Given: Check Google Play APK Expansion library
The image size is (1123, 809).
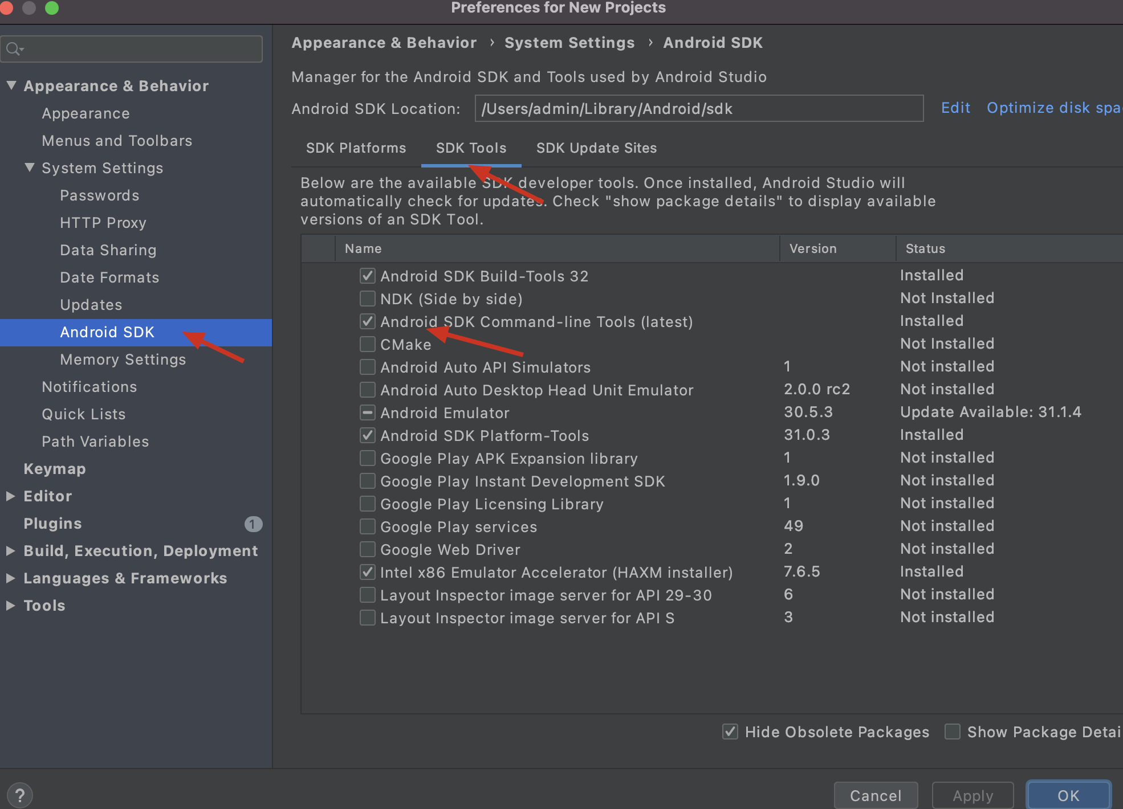Looking at the screenshot, I should click(x=368, y=459).
